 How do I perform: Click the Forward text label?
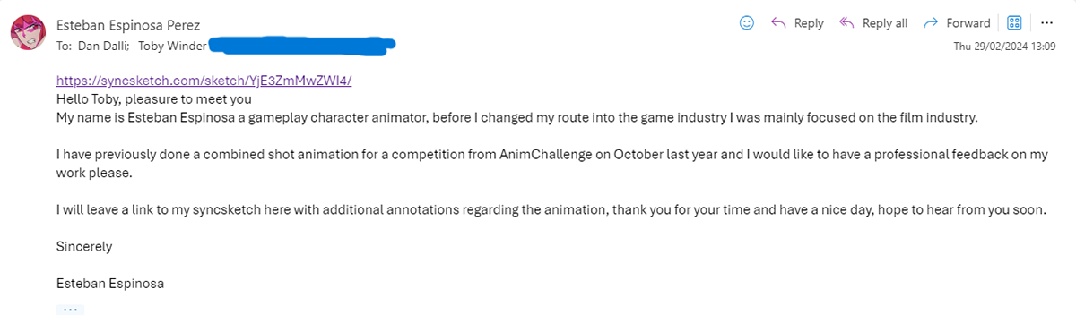point(968,23)
